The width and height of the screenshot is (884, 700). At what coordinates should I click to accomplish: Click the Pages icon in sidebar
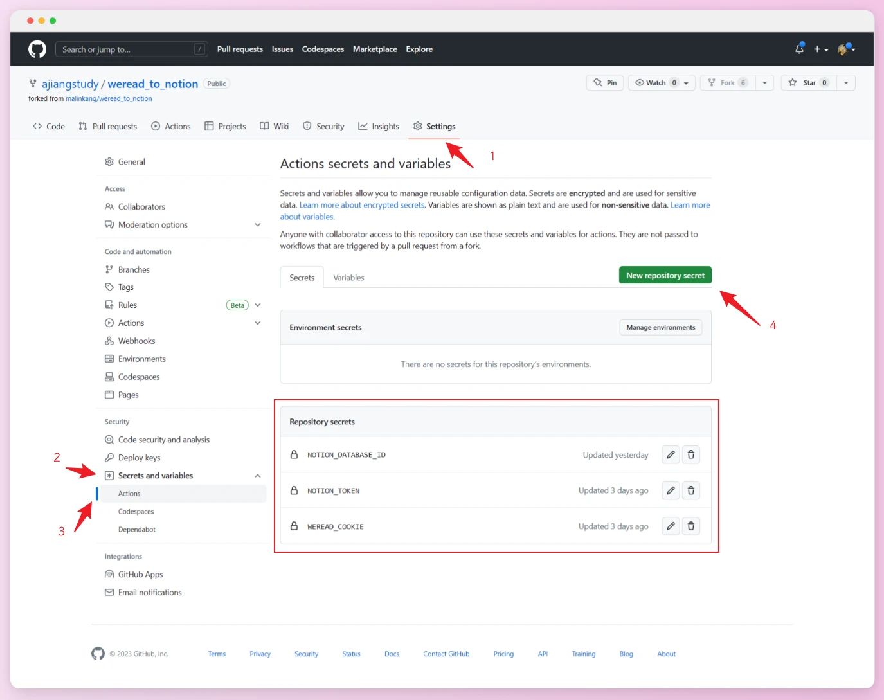point(109,395)
